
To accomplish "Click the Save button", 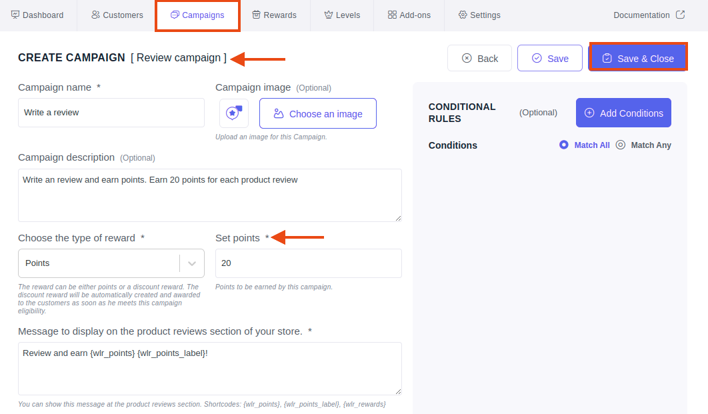I will tap(550, 58).
